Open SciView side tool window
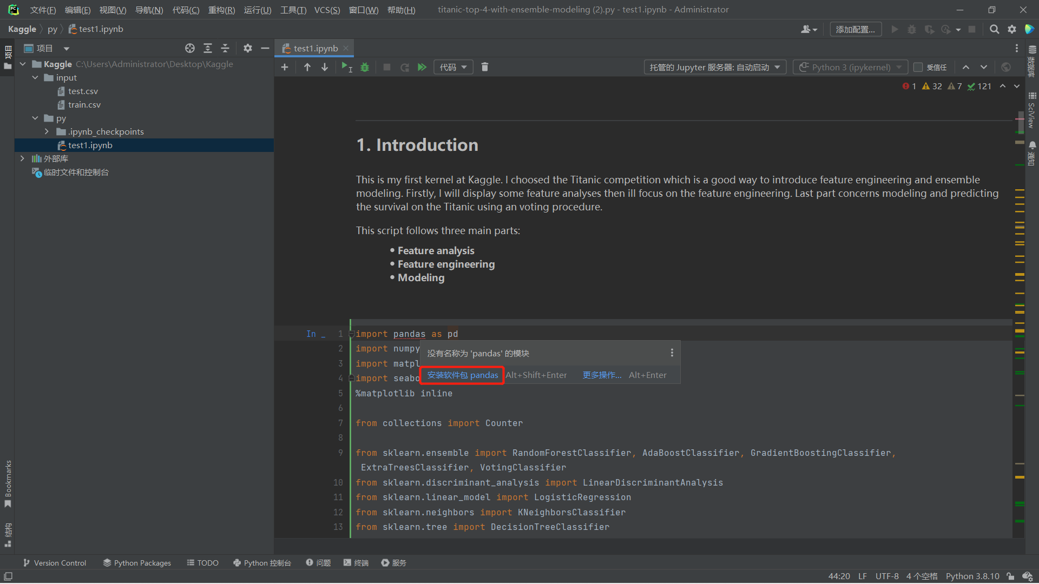 [1031, 110]
